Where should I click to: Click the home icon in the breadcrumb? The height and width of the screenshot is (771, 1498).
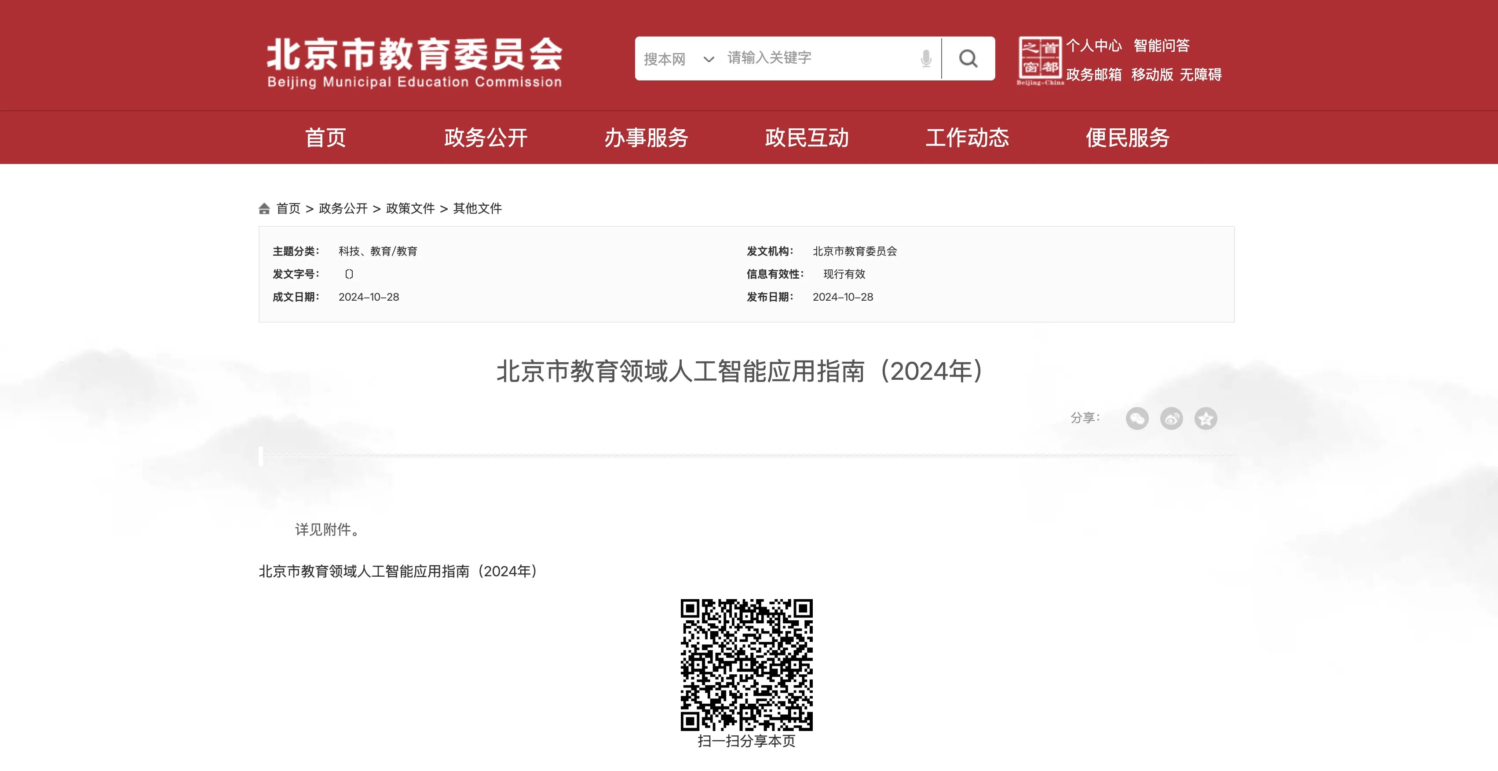[x=265, y=209]
